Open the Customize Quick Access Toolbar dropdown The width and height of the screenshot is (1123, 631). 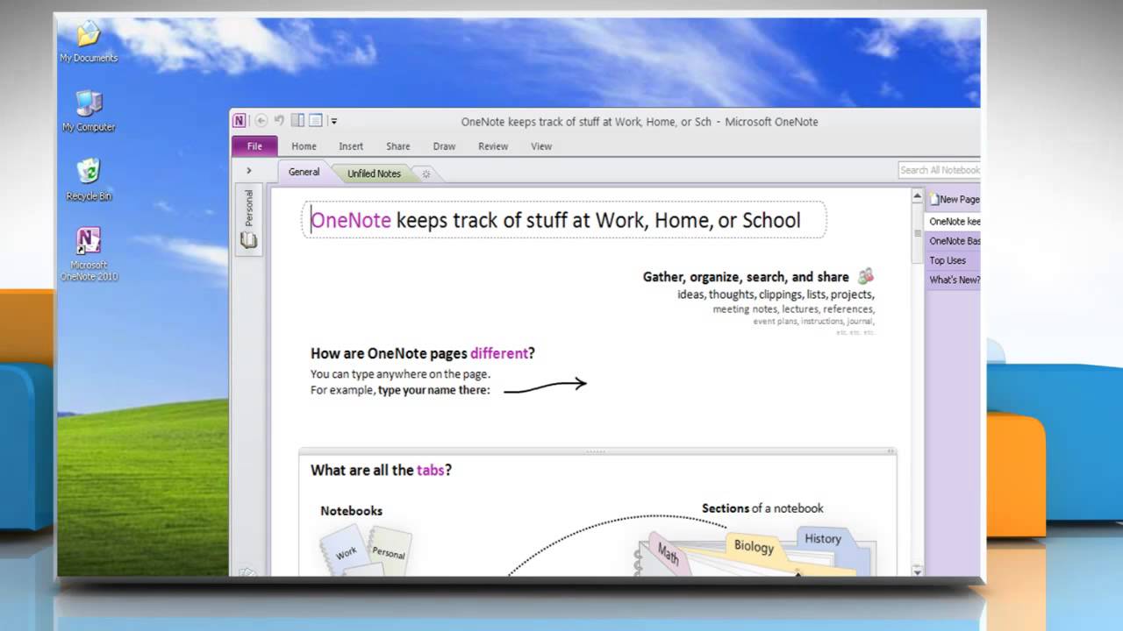pyautogui.click(x=333, y=122)
